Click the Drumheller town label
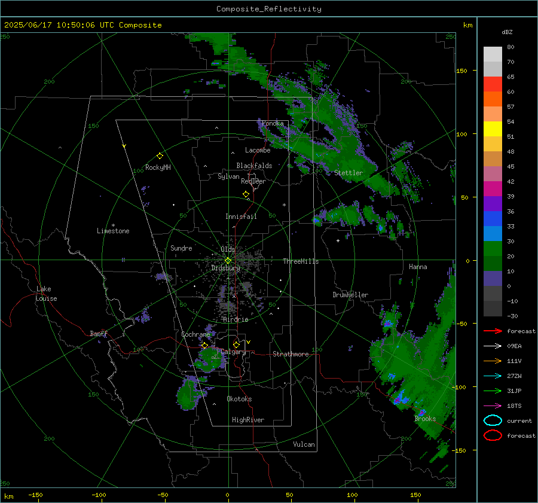 pyautogui.click(x=350, y=295)
